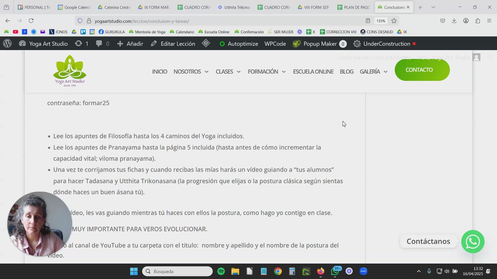
Task: Open the Firefox extensions icon
Action: pos(478,21)
